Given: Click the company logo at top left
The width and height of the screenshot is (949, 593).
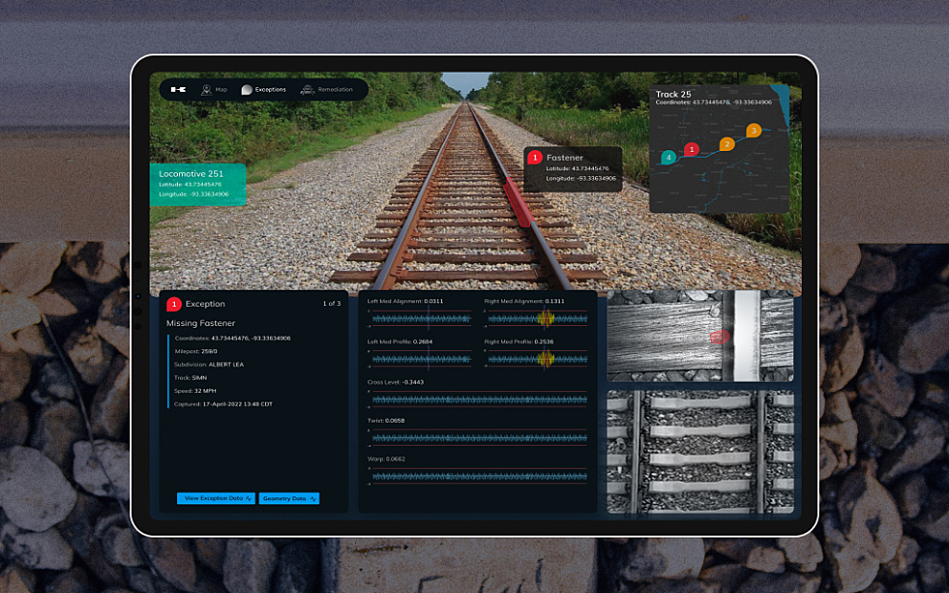Looking at the screenshot, I should [178, 89].
